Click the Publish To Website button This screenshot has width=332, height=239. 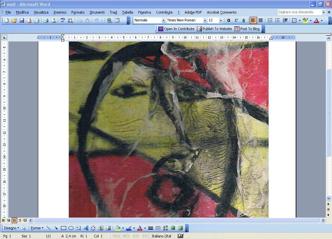pos(215,29)
